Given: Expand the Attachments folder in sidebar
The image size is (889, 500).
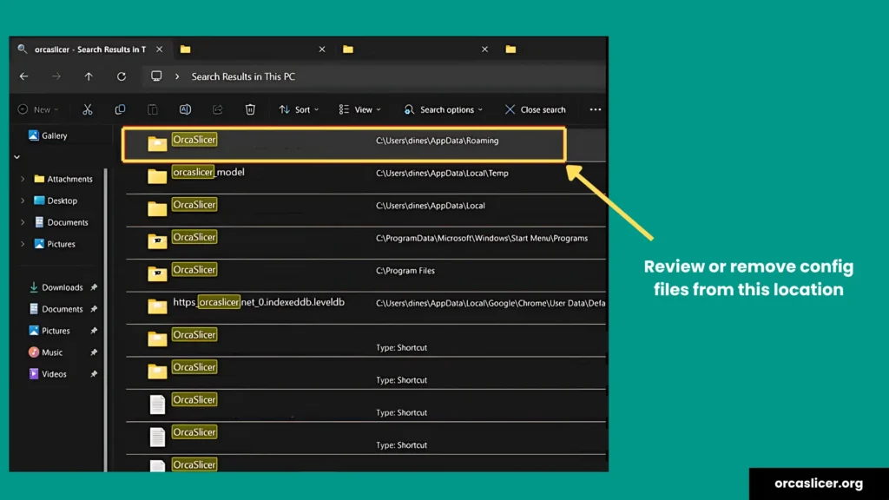Looking at the screenshot, I should (23, 179).
